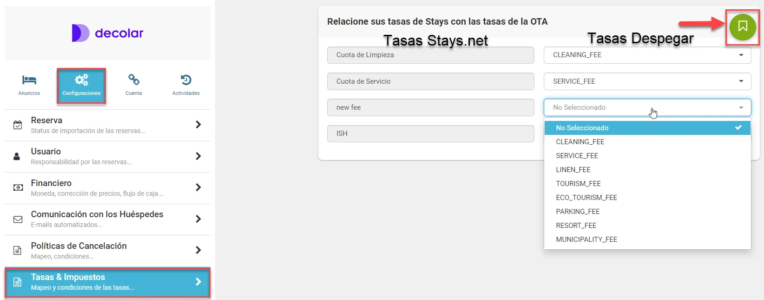Click the calendar icon beside Reserva
Viewport: 764px width, 300px height.
[18, 125]
